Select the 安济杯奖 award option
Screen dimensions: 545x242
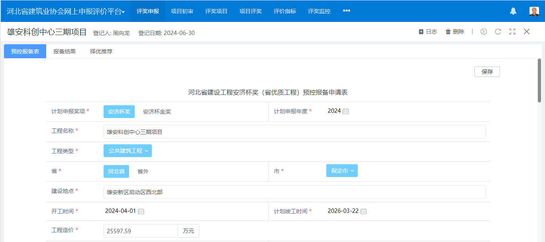coord(119,112)
